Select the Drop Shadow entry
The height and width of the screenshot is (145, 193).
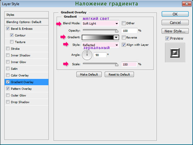[26, 102]
